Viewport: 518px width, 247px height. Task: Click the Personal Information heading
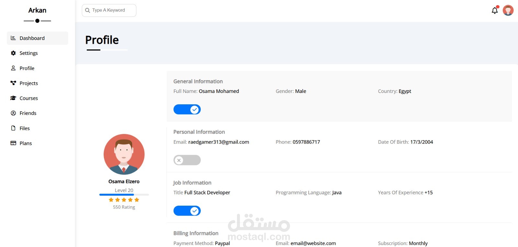(199, 132)
